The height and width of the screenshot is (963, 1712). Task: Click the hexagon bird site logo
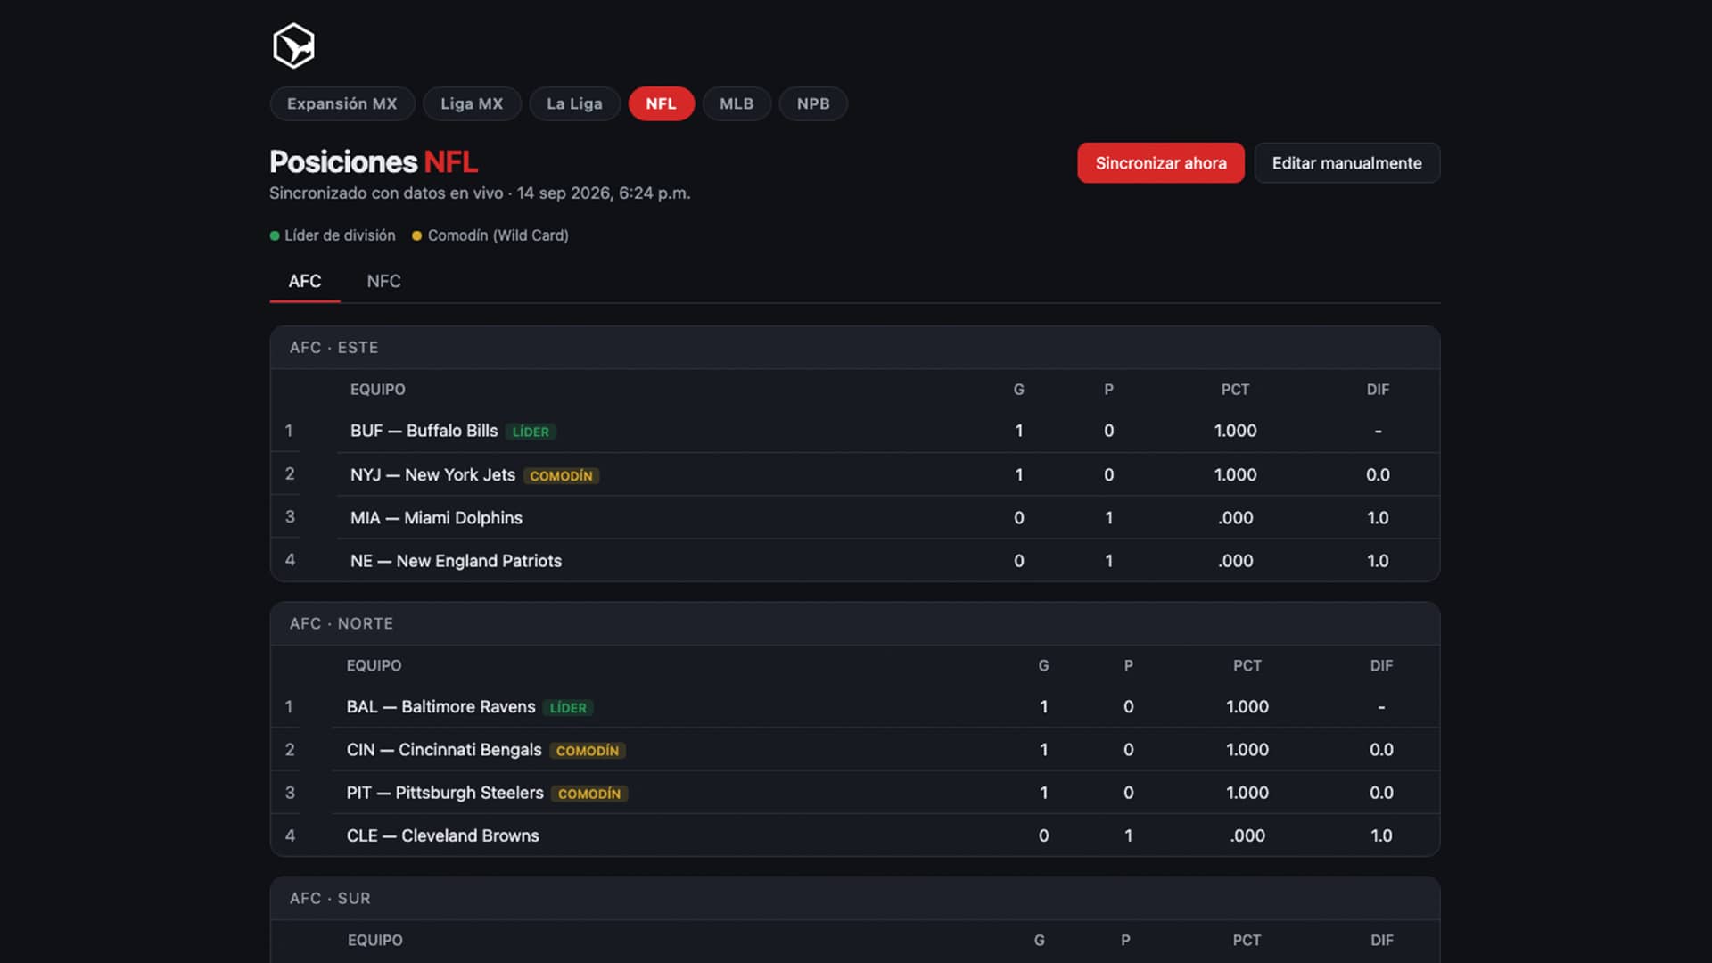293,45
